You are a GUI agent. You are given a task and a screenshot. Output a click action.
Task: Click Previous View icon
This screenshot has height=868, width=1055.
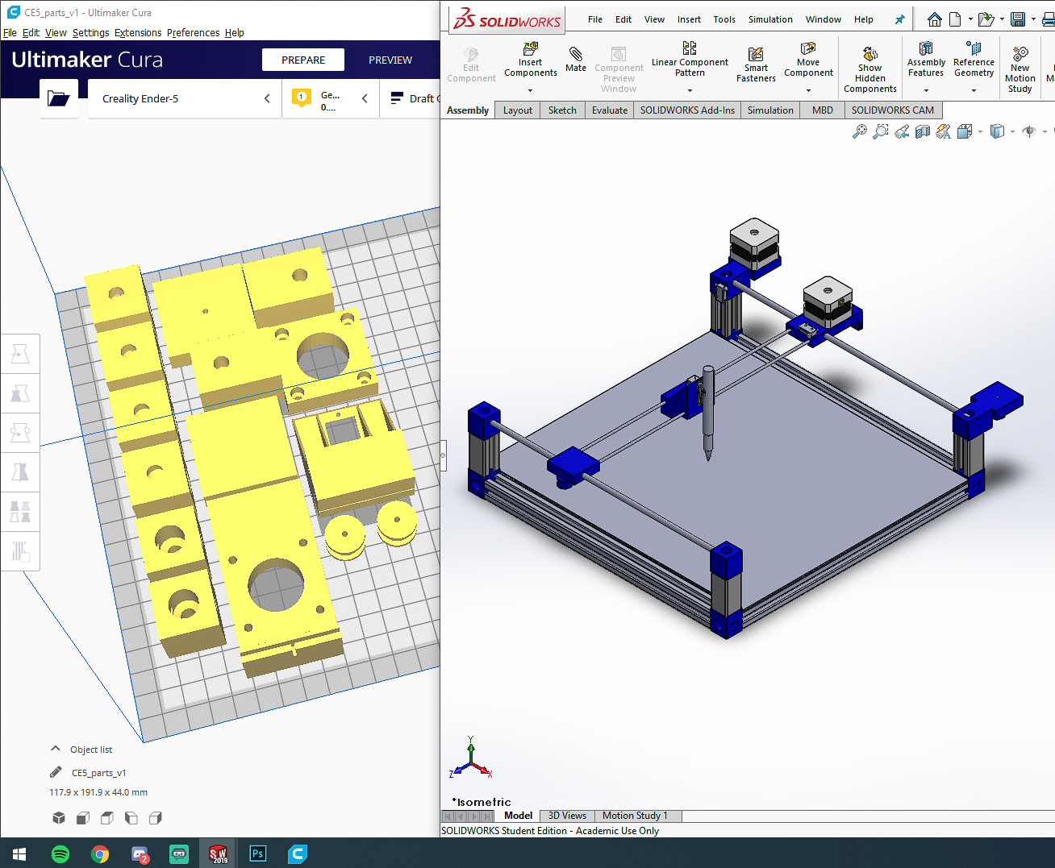pyautogui.click(x=902, y=131)
